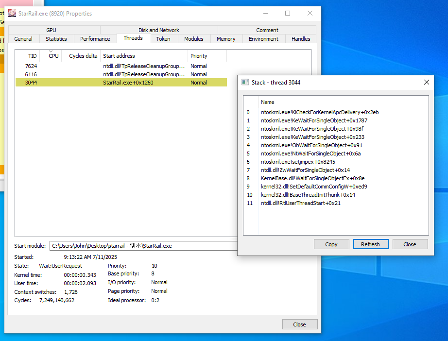Screen dimensions: 448x341
Task: Click the StarRail.exe icon in the Properties title bar
Action: [x=12, y=13]
